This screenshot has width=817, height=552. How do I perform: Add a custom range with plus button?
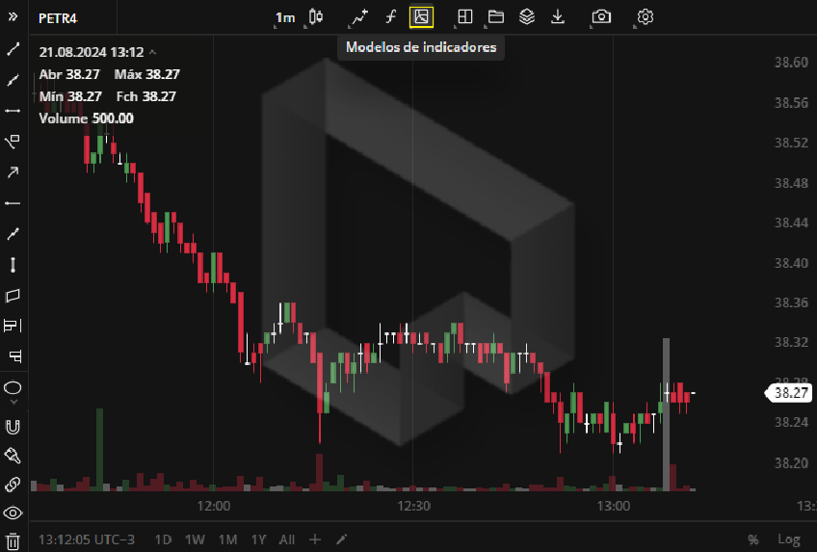click(x=315, y=539)
